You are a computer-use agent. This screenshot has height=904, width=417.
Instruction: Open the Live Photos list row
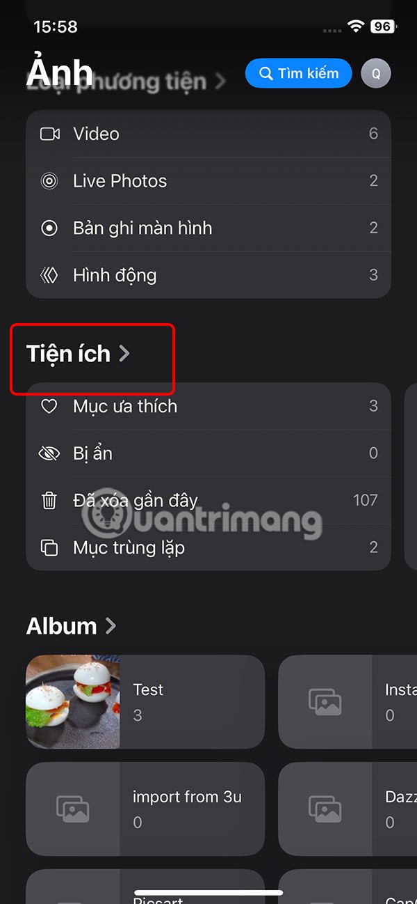point(208,181)
